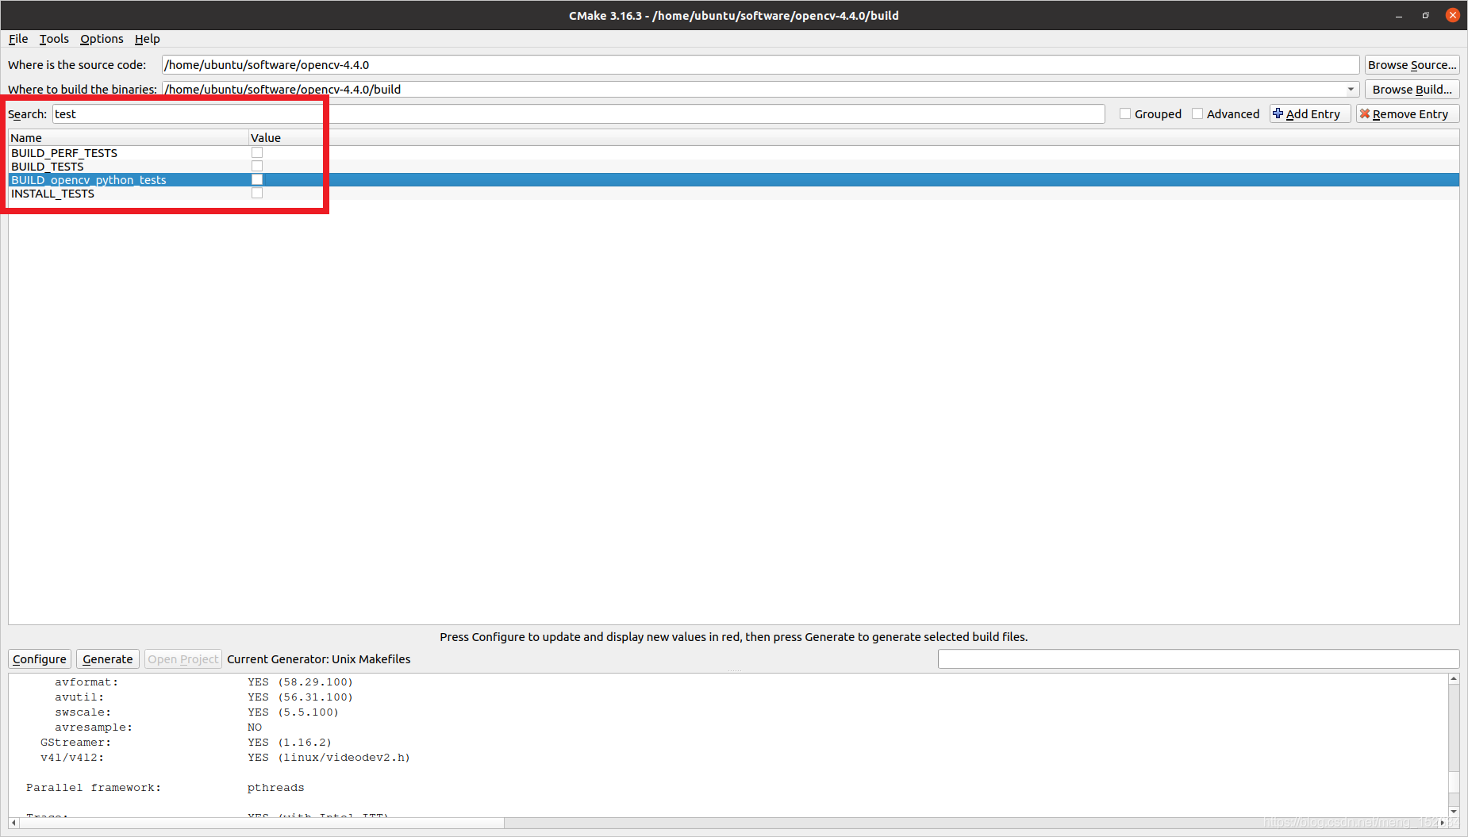Focus the Search input field

pos(578,114)
